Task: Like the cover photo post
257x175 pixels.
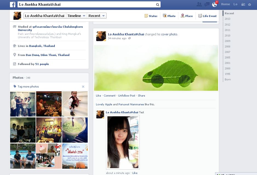Action: [98, 96]
